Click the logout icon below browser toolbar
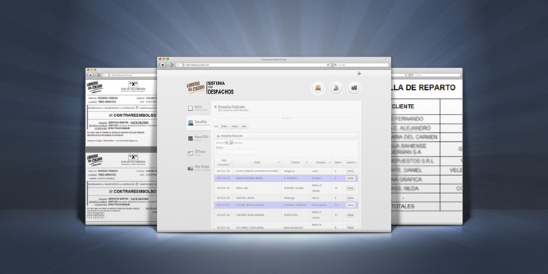Image resolution: width=548 pixels, height=274 pixels. [x=359, y=73]
